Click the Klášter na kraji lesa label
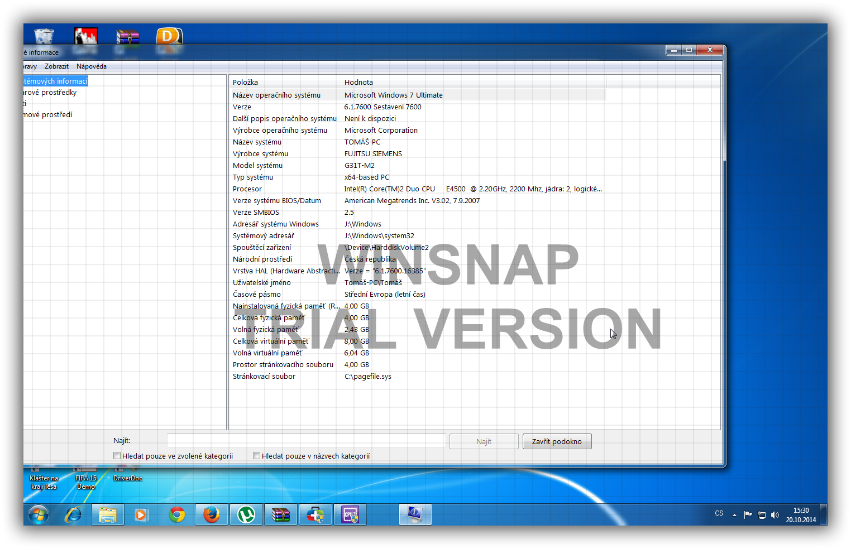This screenshot has height=549, width=851. 44,482
